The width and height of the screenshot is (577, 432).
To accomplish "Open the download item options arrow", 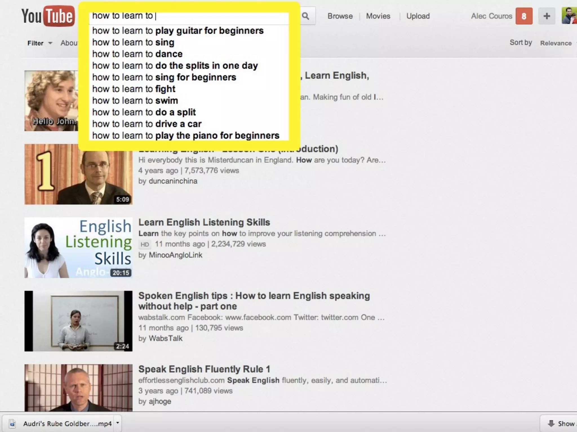I will (118, 423).
